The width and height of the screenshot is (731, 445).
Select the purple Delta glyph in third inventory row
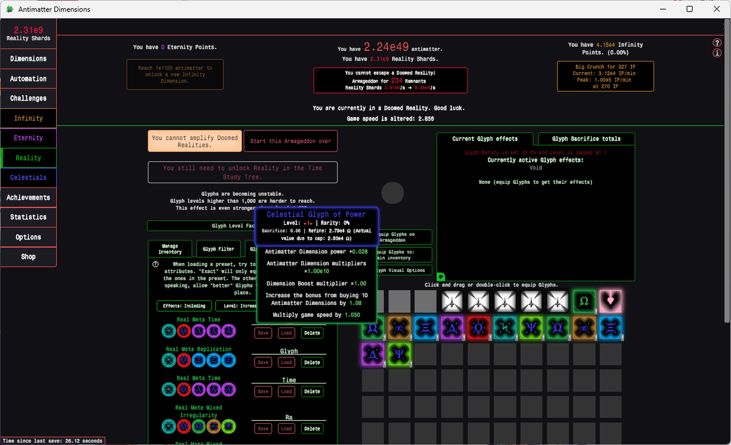coord(373,354)
